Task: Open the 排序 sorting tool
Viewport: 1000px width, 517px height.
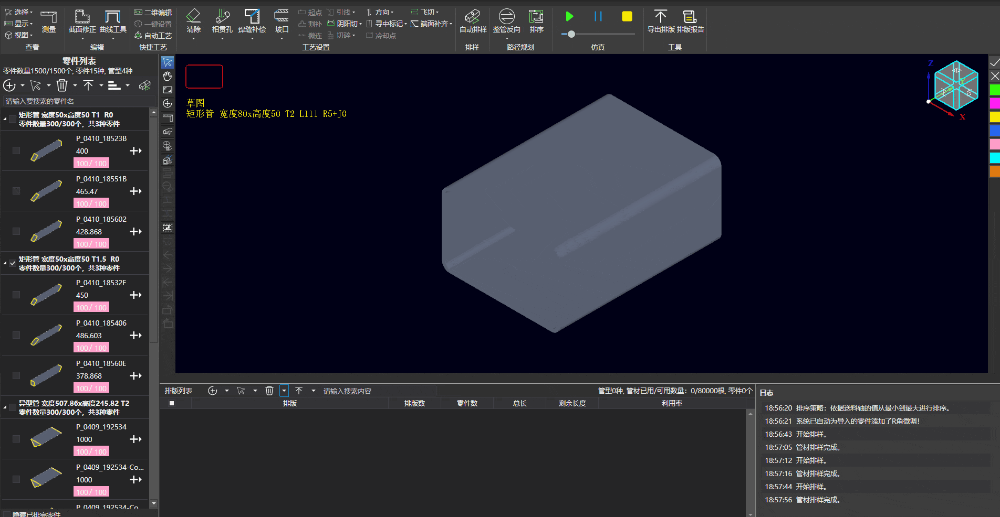Action: tap(537, 21)
